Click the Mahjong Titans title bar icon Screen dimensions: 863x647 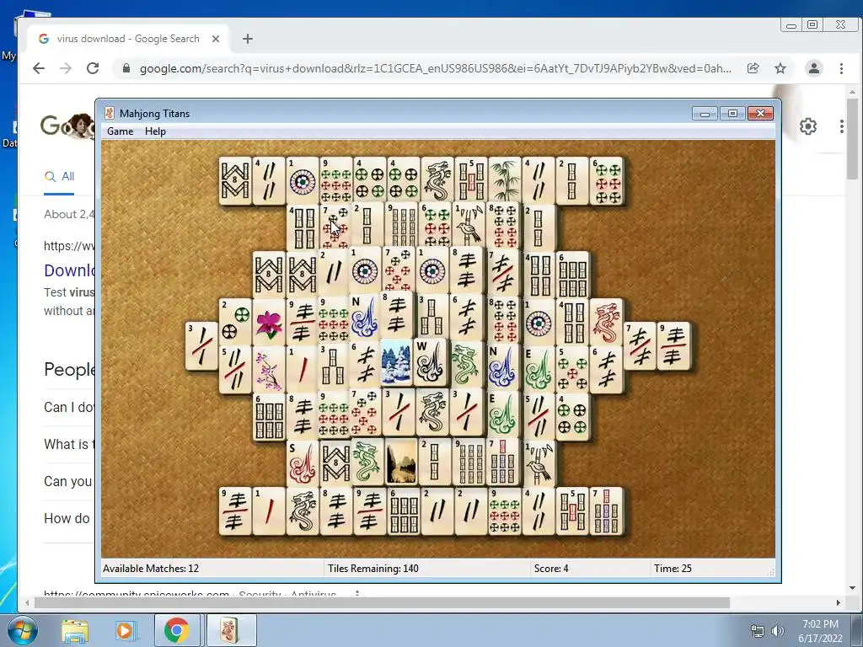coord(110,114)
